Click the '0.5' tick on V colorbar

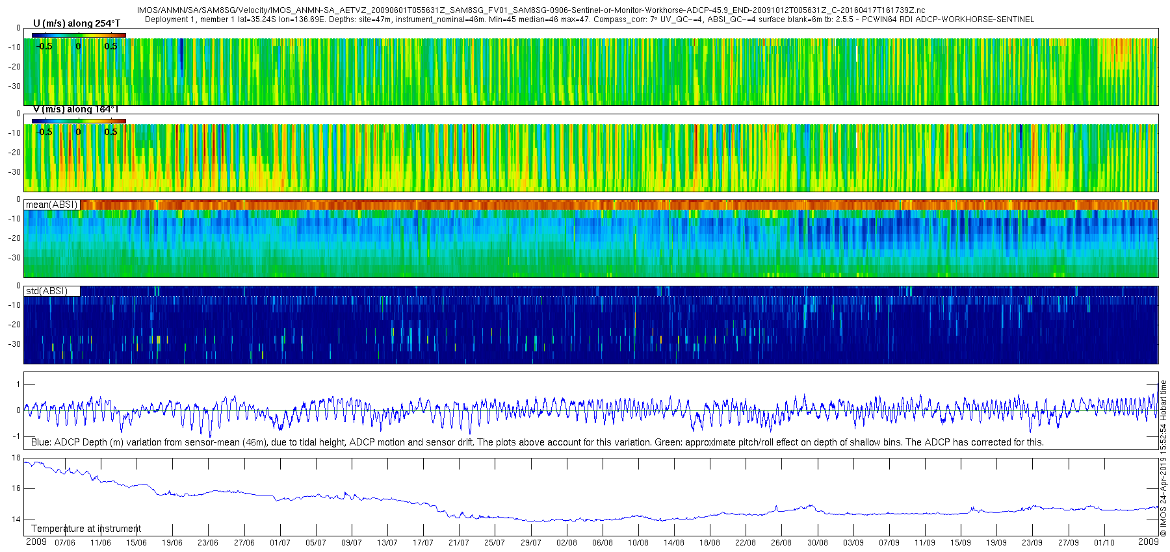111,132
